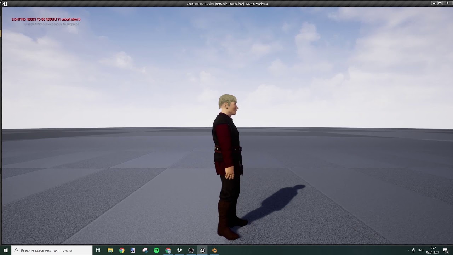
Task: Open Spotify from the taskbar
Action: tap(156, 250)
